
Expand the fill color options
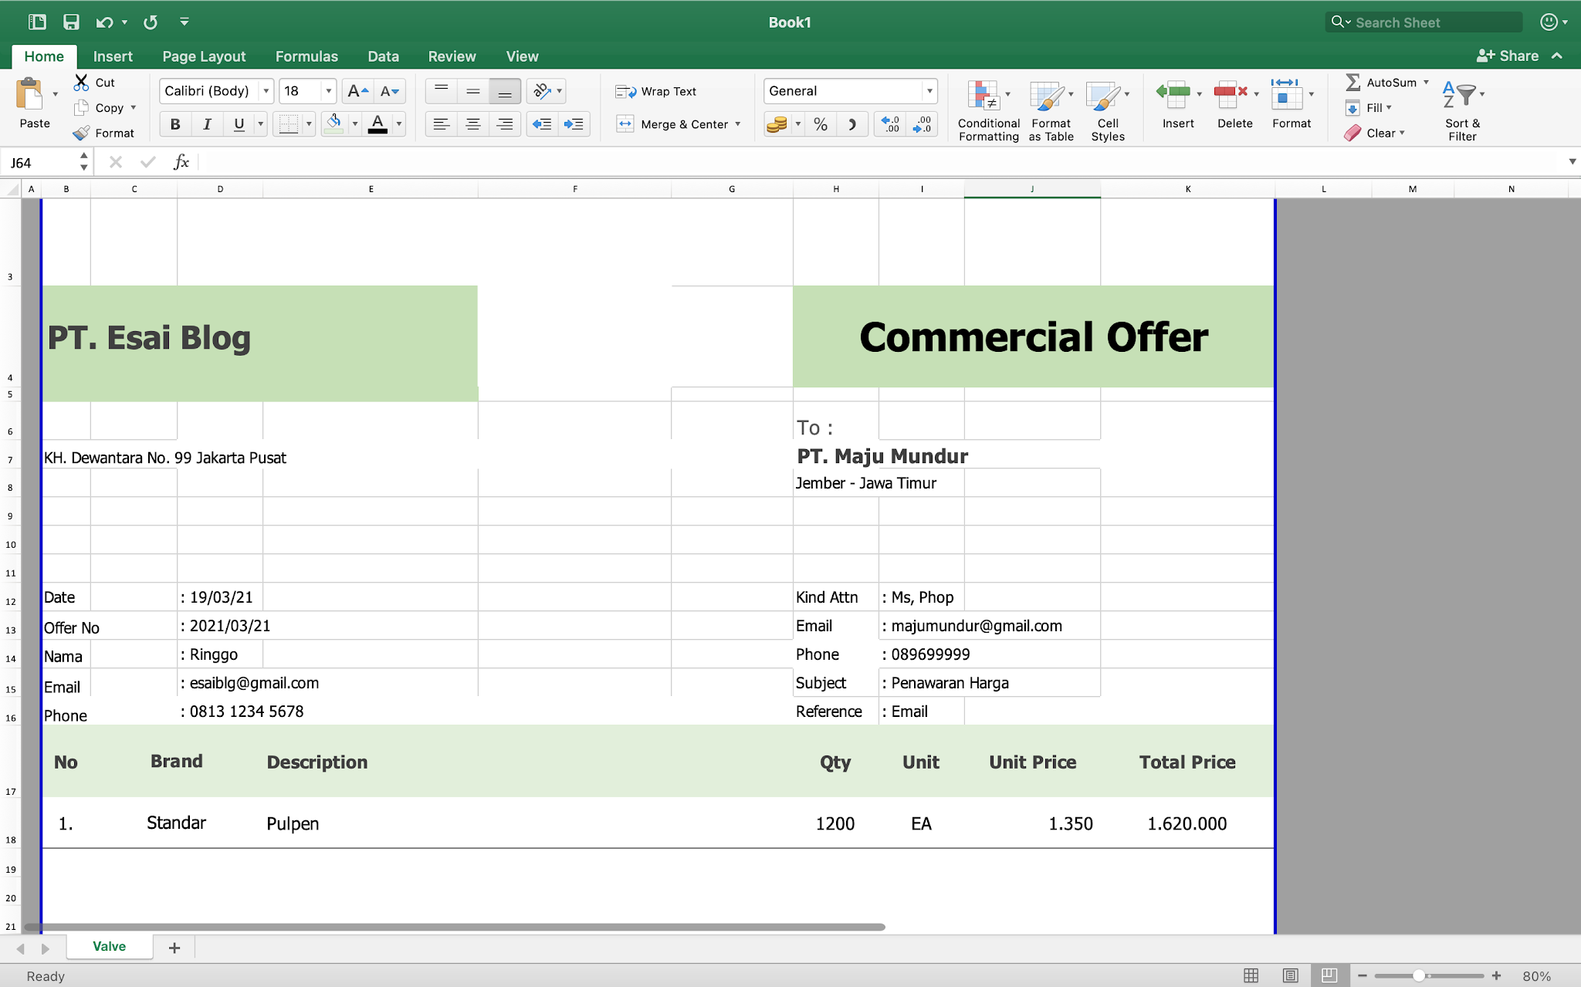pos(354,123)
